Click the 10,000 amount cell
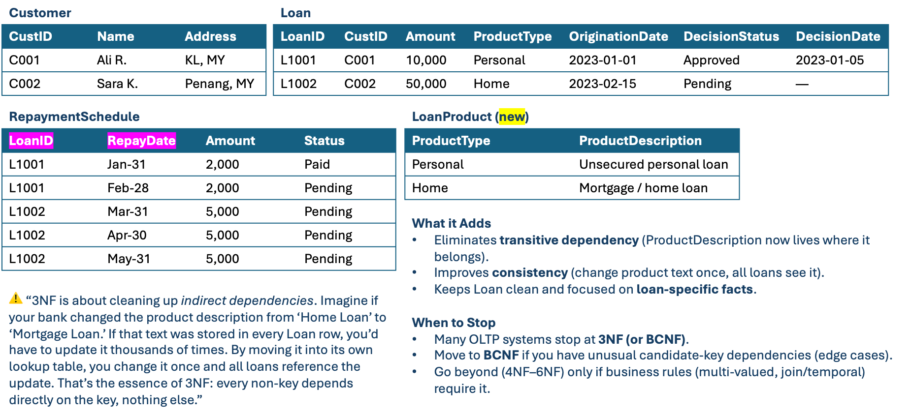The image size is (911, 417). 426,60
